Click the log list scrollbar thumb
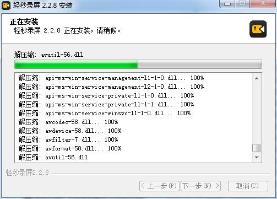 coord(257,148)
